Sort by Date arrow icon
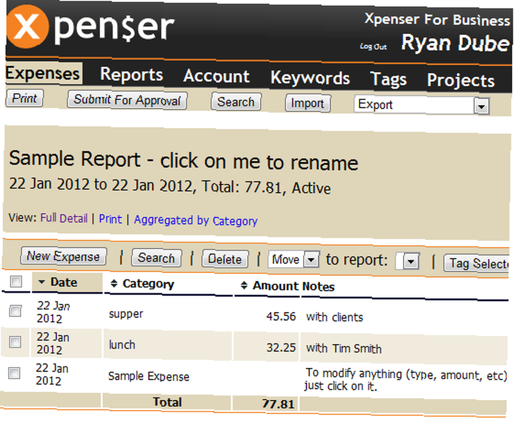 (41, 282)
